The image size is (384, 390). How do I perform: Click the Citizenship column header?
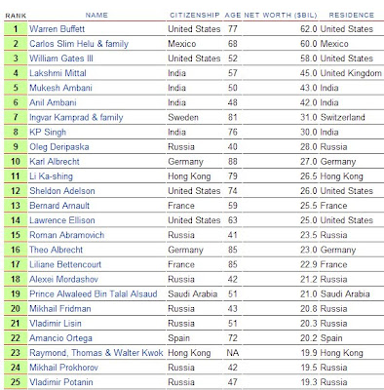[x=195, y=15]
